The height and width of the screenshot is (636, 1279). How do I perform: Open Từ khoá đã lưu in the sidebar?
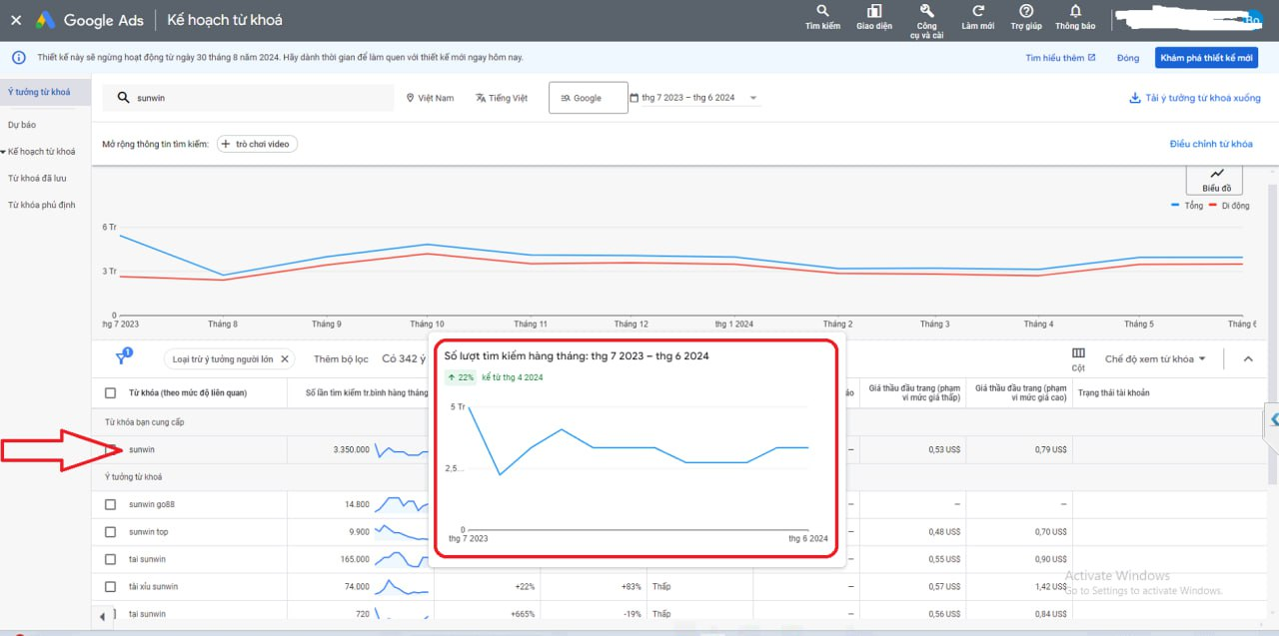pos(37,178)
